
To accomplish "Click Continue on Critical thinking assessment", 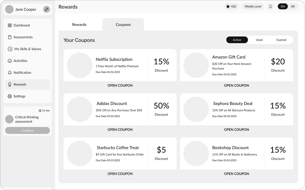I will (x=27, y=131).
